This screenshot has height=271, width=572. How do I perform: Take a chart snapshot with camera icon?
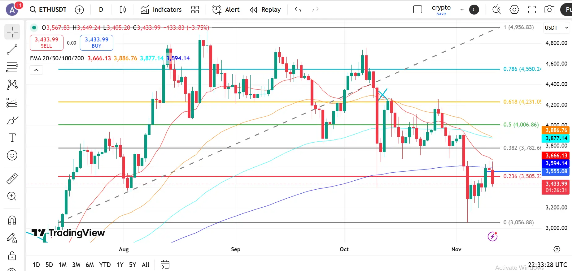[x=549, y=10]
